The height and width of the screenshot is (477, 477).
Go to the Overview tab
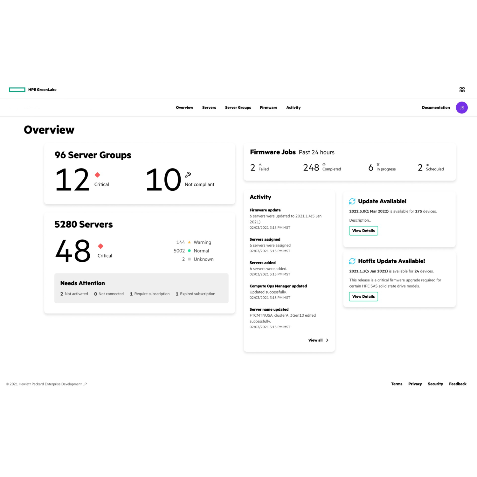pos(184,107)
